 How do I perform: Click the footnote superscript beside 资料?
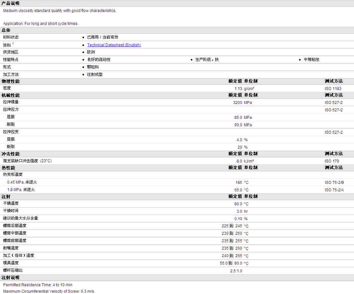(x=13, y=44)
